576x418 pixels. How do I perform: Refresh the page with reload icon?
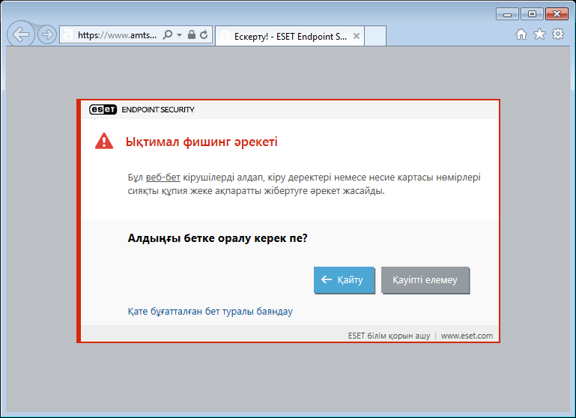pos(204,35)
